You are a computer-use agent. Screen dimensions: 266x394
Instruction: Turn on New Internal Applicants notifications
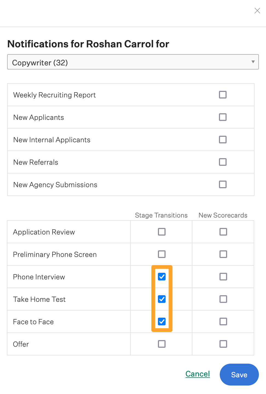pos(223,140)
